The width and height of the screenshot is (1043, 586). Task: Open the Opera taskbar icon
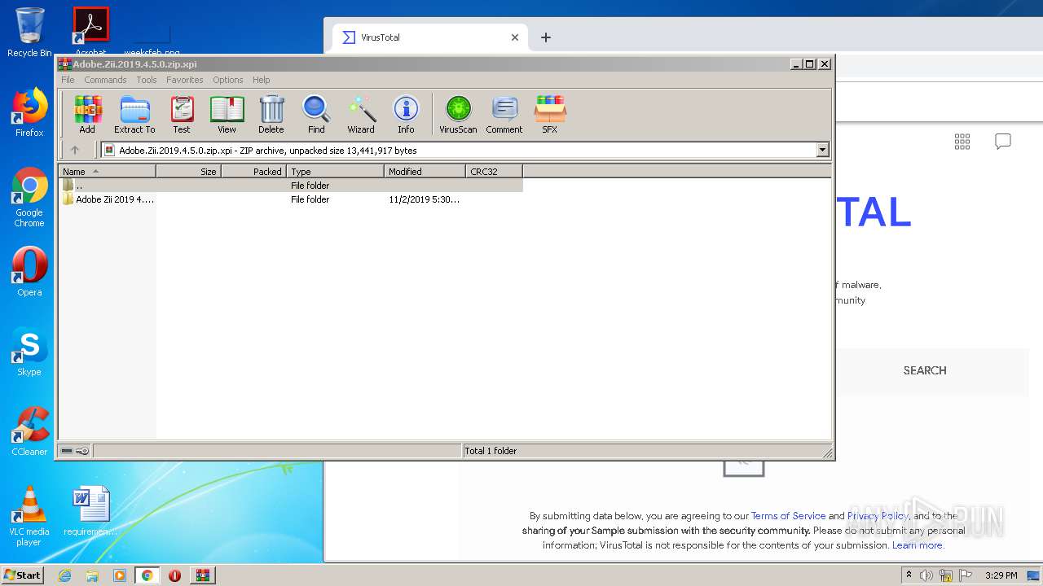point(174,575)
